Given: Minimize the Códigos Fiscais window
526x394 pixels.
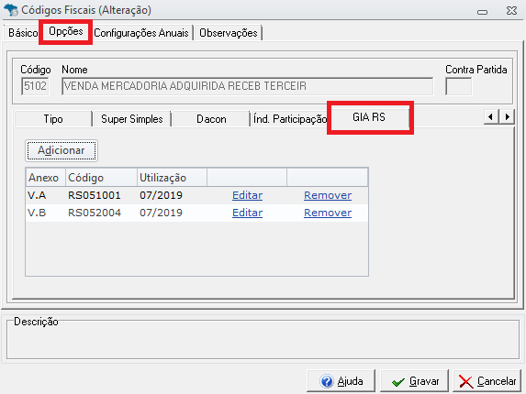Looking at the screenshot, I should [482, 12].
